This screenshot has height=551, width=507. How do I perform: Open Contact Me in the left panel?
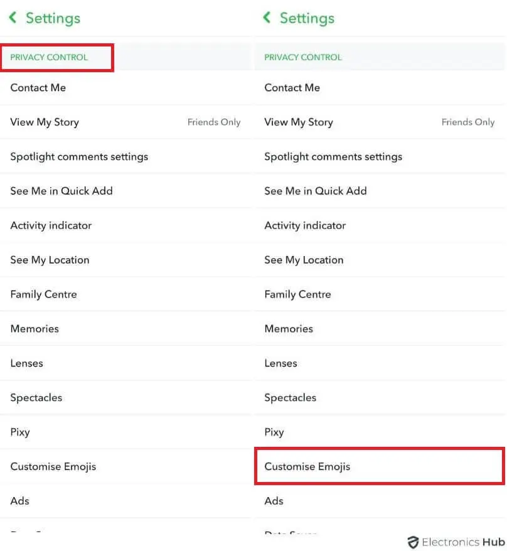click(125, 87)
